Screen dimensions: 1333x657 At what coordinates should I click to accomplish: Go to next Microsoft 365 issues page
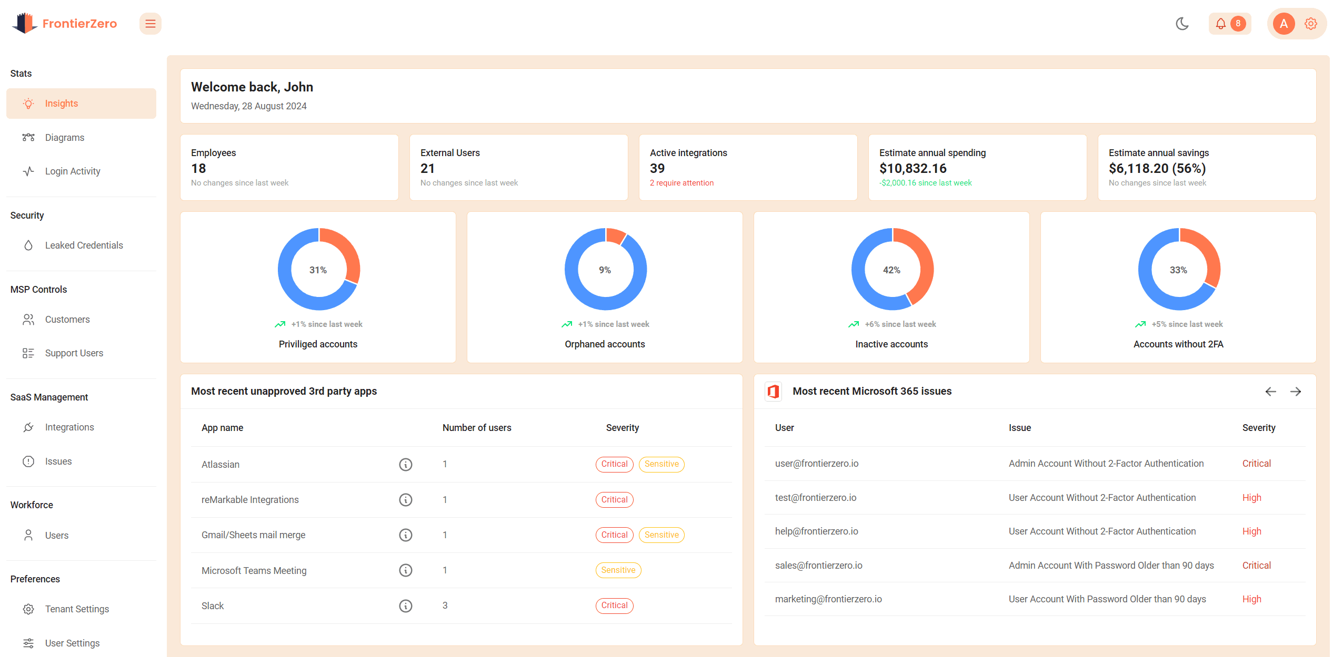pos(1296,392)
